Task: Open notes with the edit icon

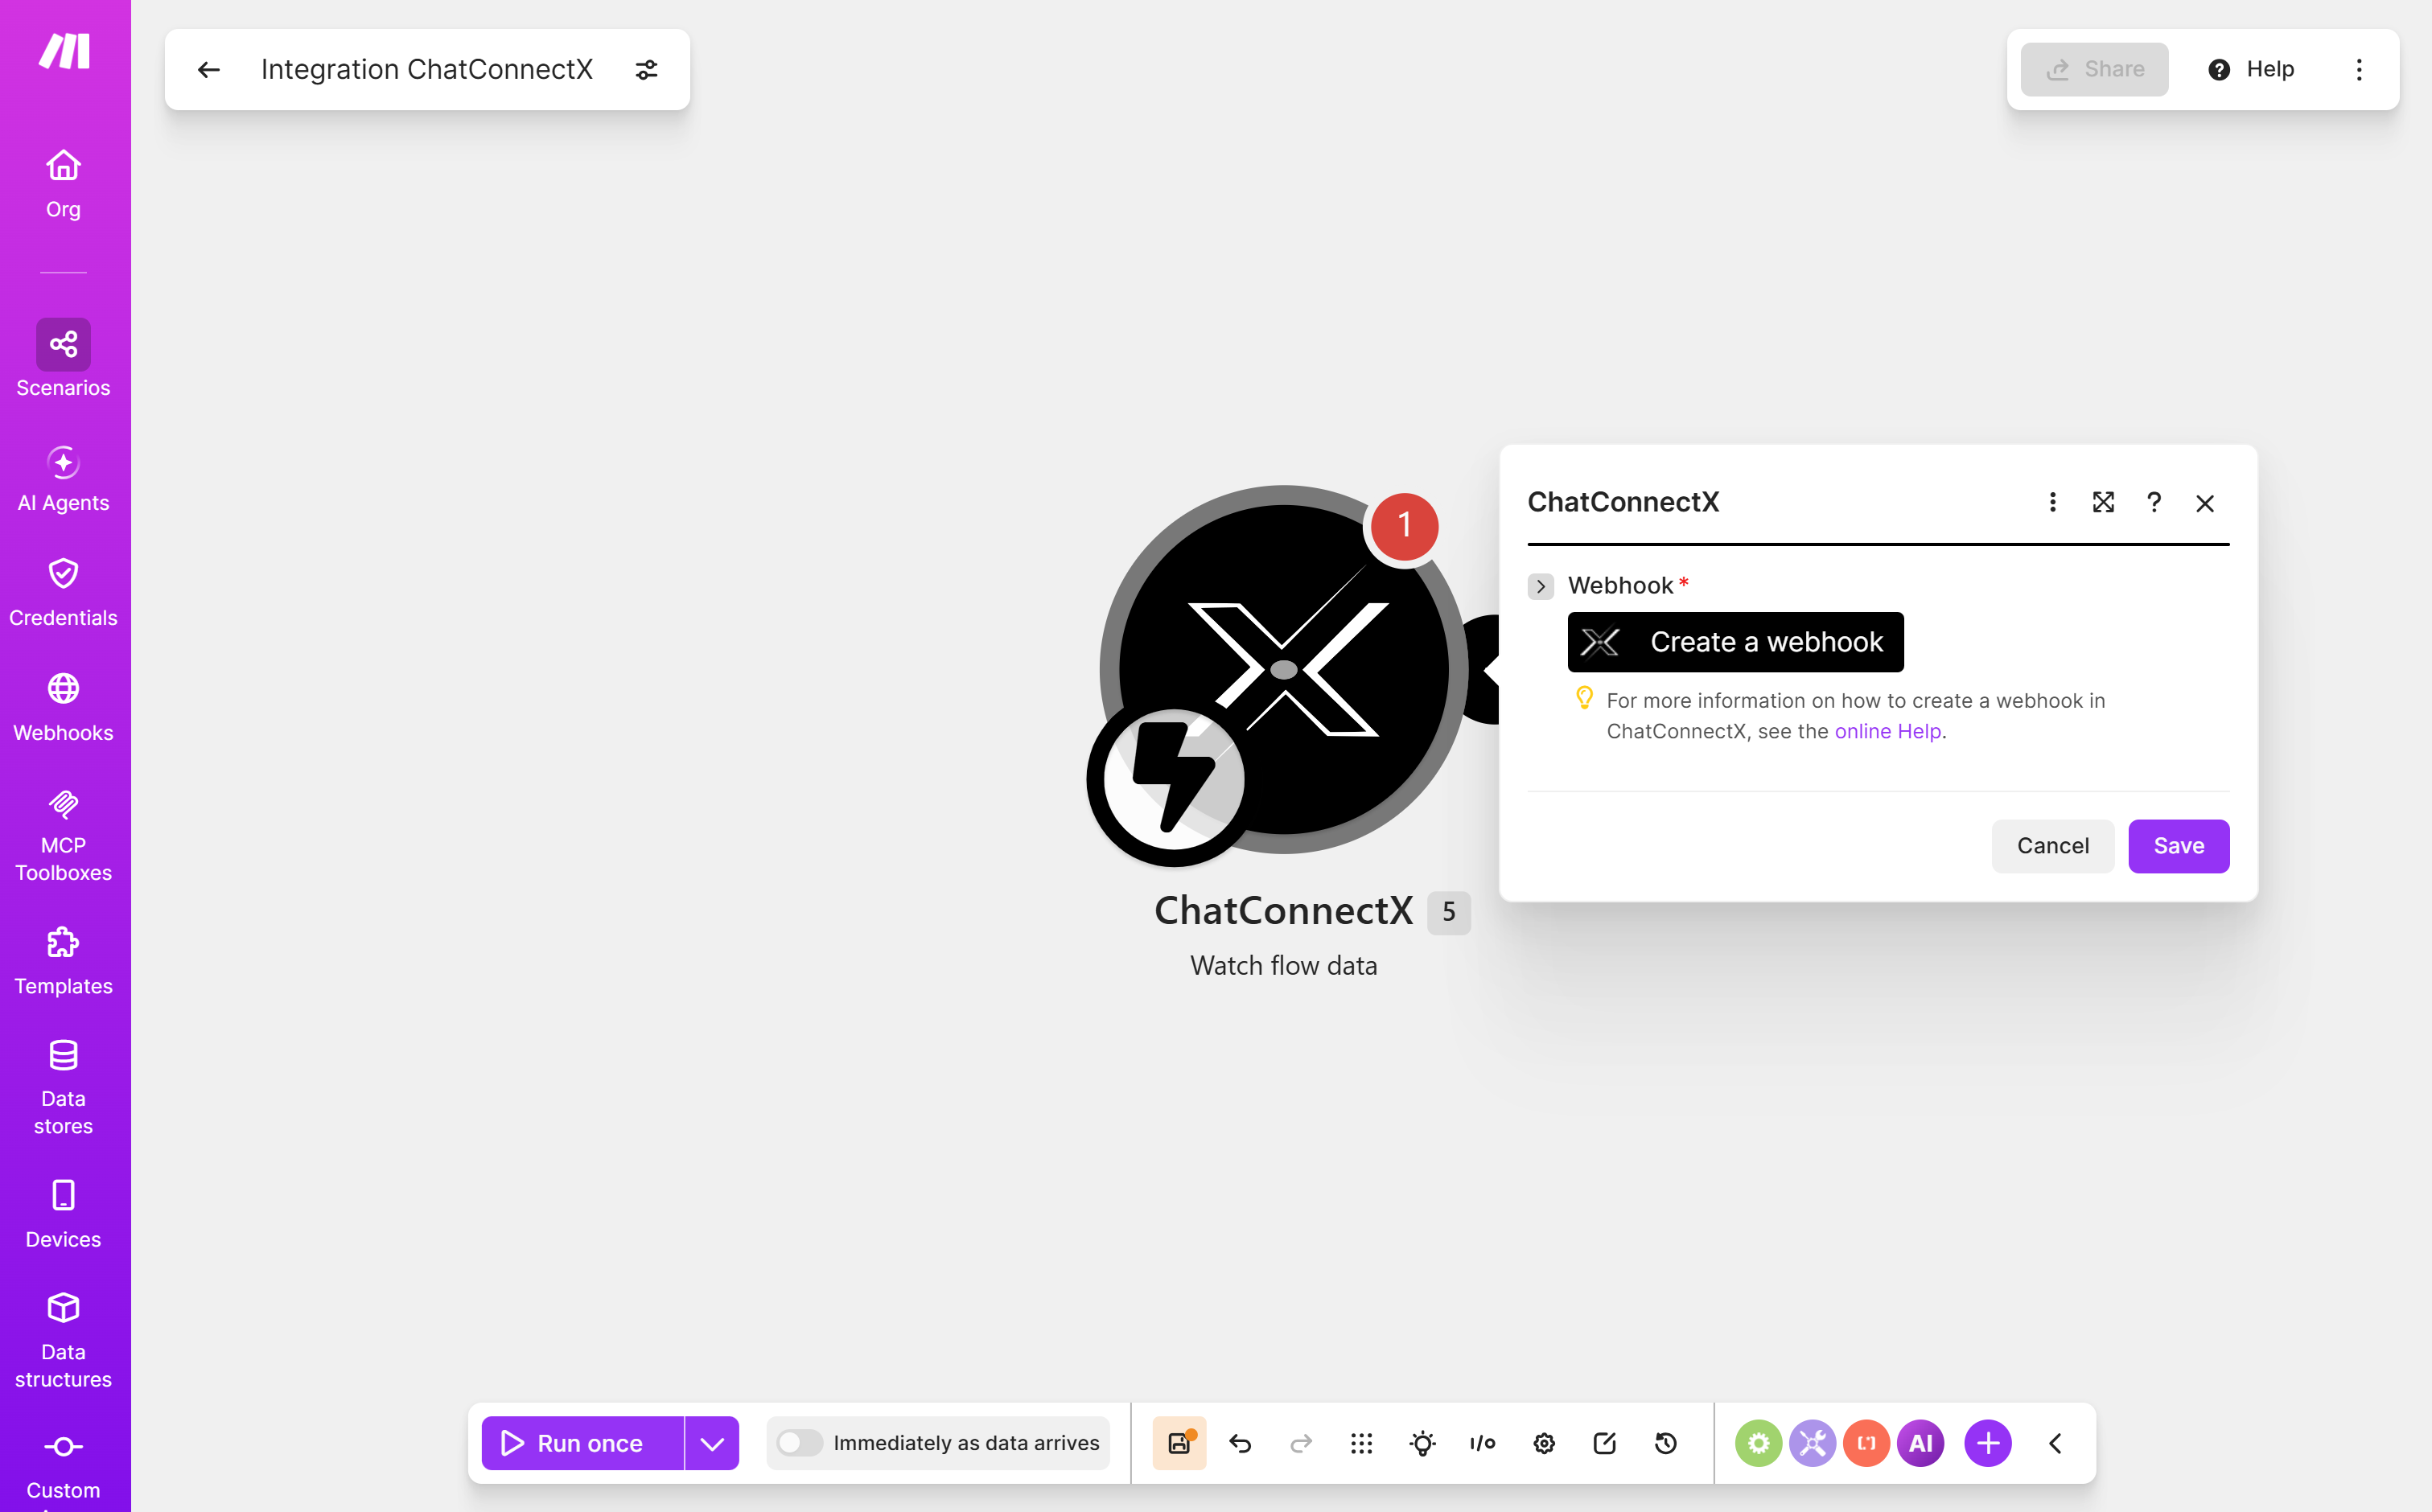Action: point(1605,1443)
